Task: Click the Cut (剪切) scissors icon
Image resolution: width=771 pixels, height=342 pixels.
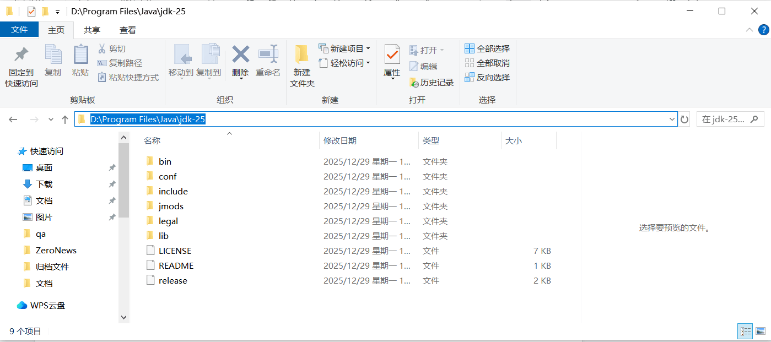Action: coord(101,48)
